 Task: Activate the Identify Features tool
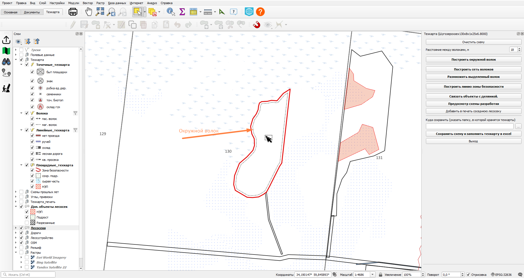pyautogui.click(x=171, y=12)
